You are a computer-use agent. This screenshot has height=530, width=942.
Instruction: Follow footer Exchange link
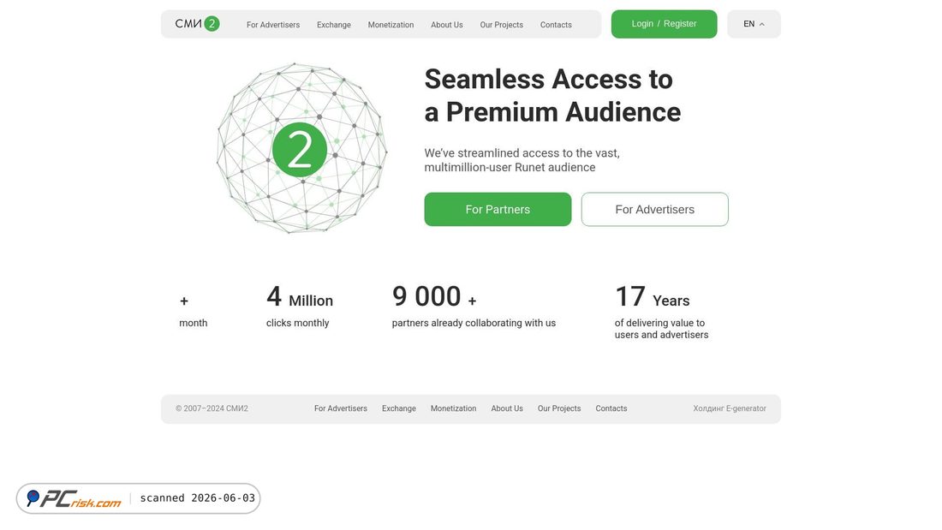click(399, 408)
